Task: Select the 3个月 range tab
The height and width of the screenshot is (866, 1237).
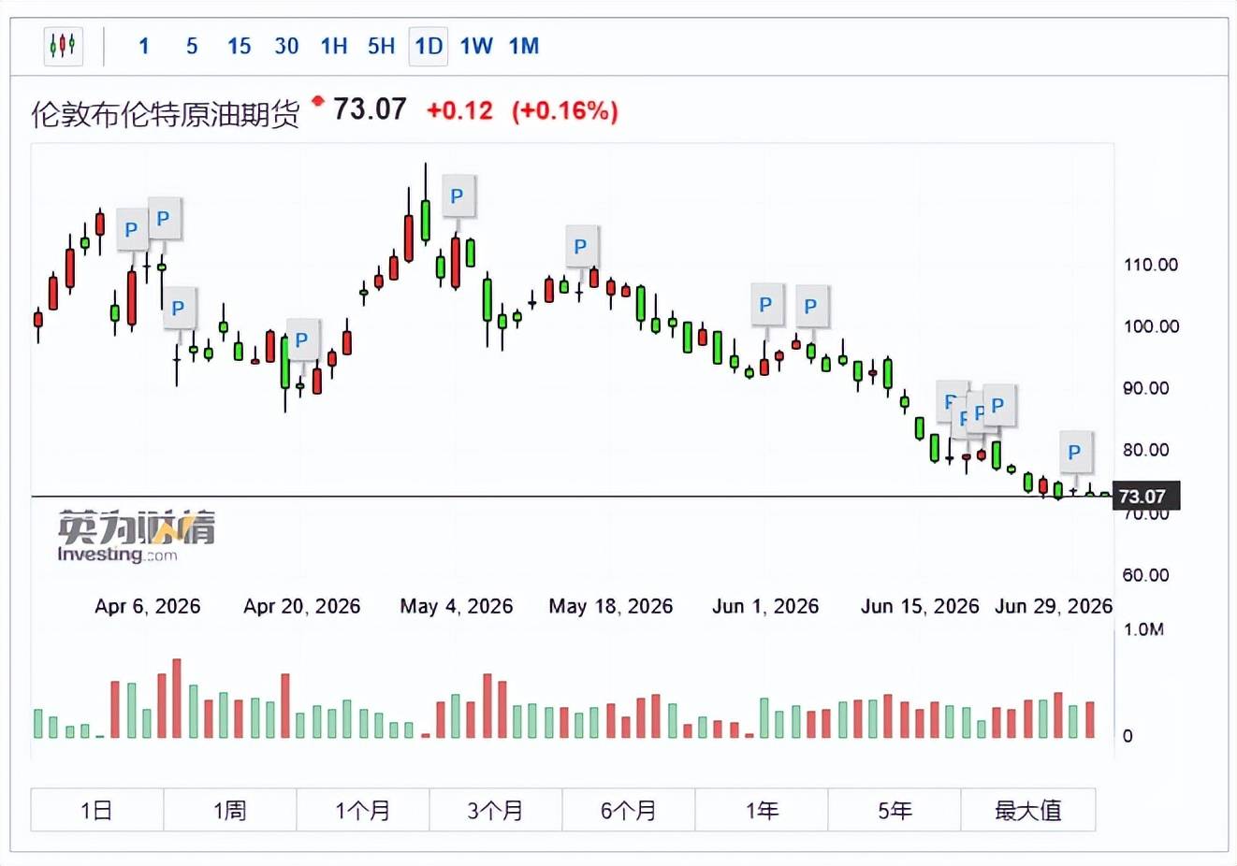Action: pos(496,810)
